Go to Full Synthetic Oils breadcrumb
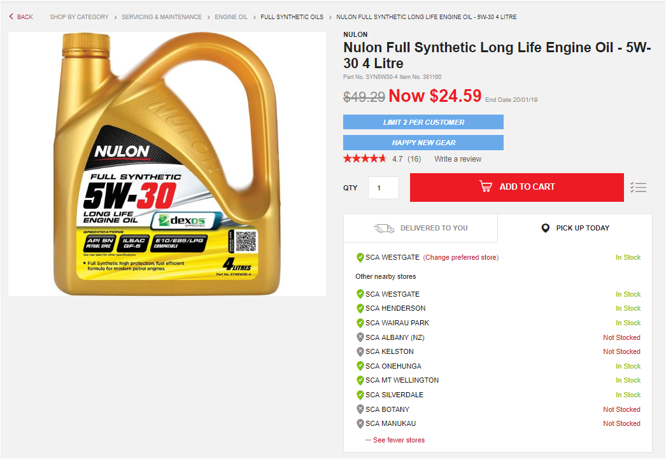Screen dimensions: 666x459 [x=292, y=17]
